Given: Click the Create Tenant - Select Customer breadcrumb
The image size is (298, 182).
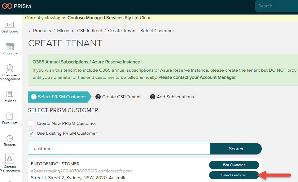Looking at the screenshot, I should click(x=141, y=31).
